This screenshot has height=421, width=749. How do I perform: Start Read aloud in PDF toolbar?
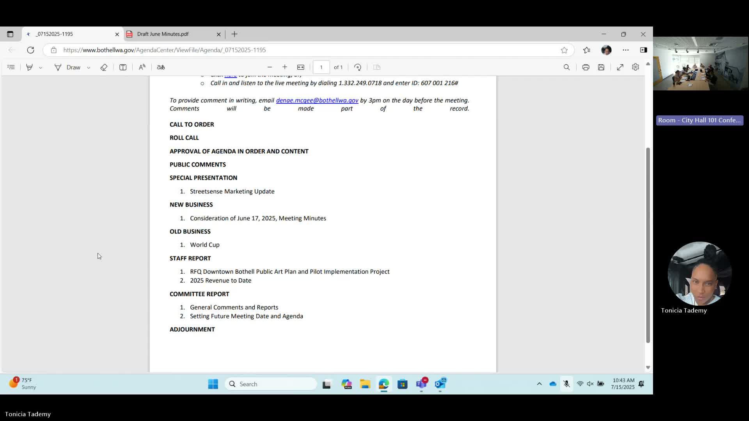click(142, 67)
